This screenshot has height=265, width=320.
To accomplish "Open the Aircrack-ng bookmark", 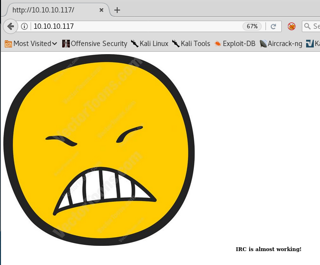I will pos(281,44).
